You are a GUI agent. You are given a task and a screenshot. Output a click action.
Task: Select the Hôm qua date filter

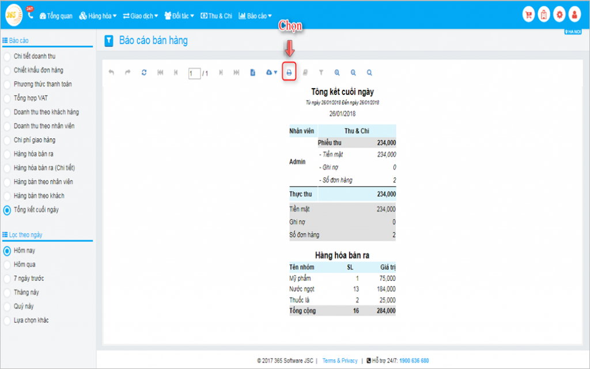click(x=24, y=265)
